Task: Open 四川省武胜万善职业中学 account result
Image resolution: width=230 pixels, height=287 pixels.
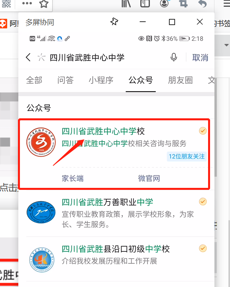Action: [116, 213]
